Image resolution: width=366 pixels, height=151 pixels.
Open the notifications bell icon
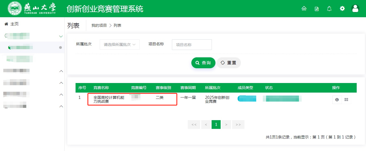[x=329, y=8]
